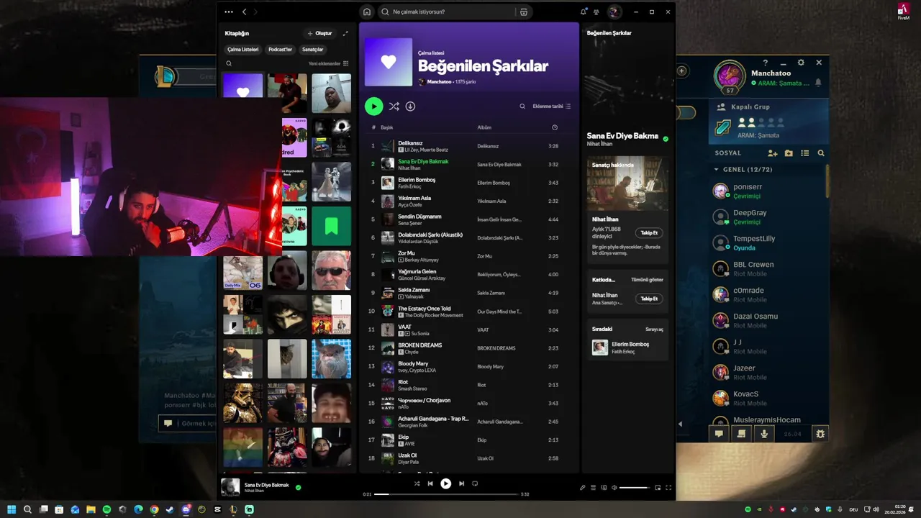Screen dimensions: 921x518
Task: Sort by Albüm column header
Action: 484,127
